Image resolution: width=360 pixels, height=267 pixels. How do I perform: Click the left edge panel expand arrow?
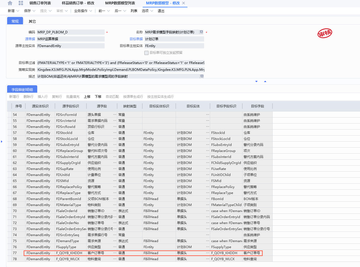tap(2, 142)
